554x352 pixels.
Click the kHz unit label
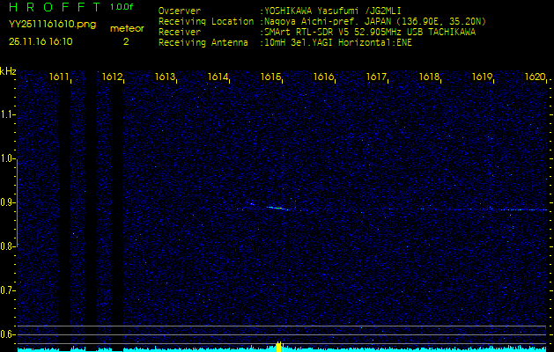(9, 71)
